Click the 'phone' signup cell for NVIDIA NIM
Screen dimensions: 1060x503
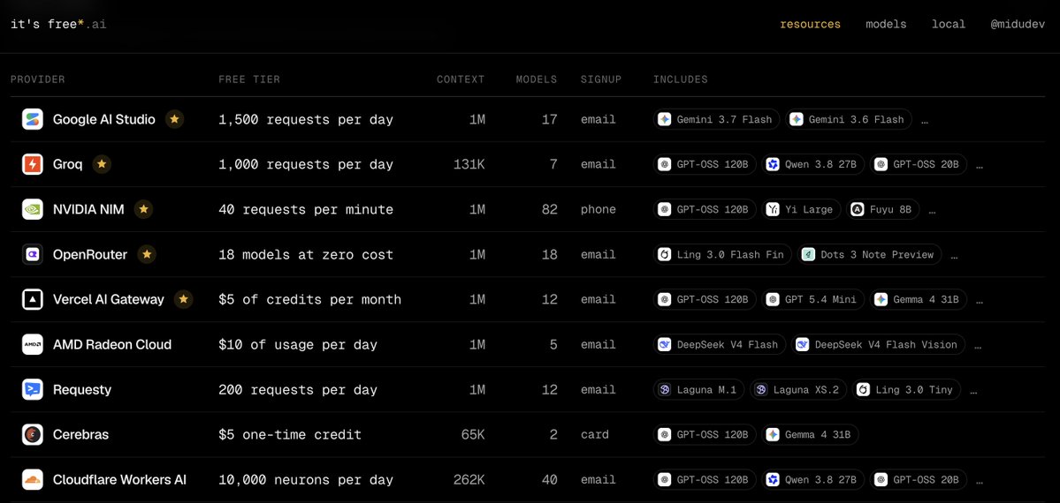pyautogui.click(x=599, y=209)
